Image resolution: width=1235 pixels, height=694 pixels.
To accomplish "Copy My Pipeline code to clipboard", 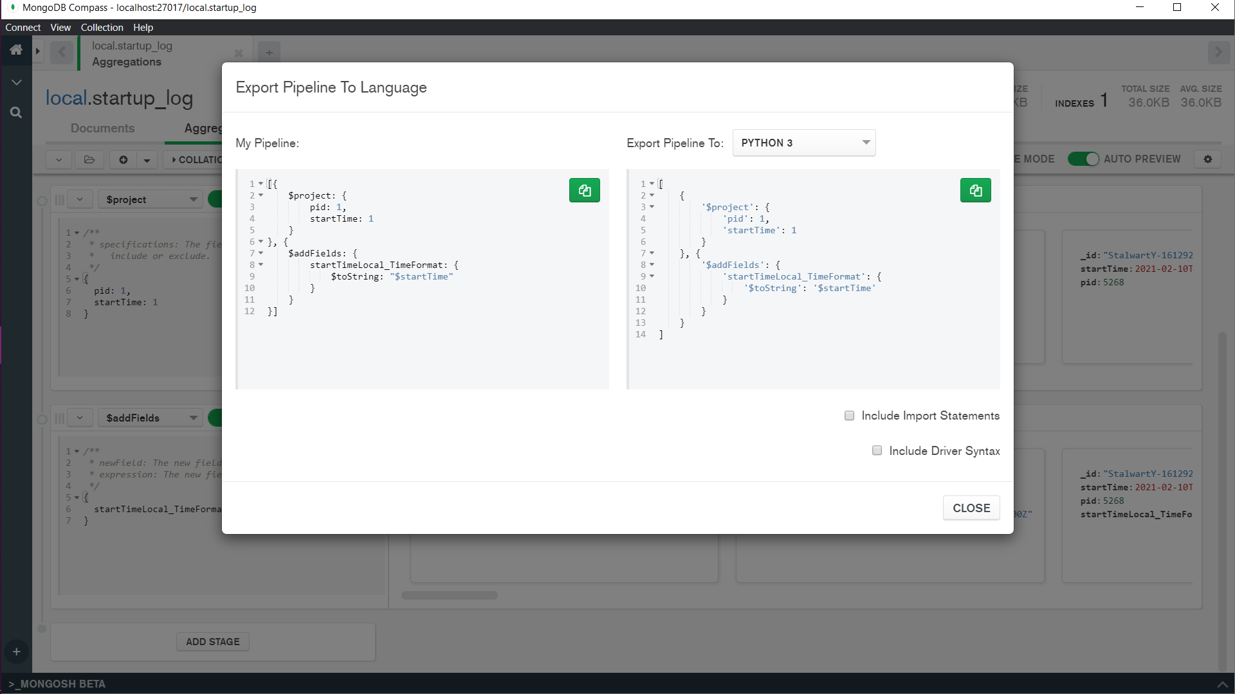I will 584,190.
